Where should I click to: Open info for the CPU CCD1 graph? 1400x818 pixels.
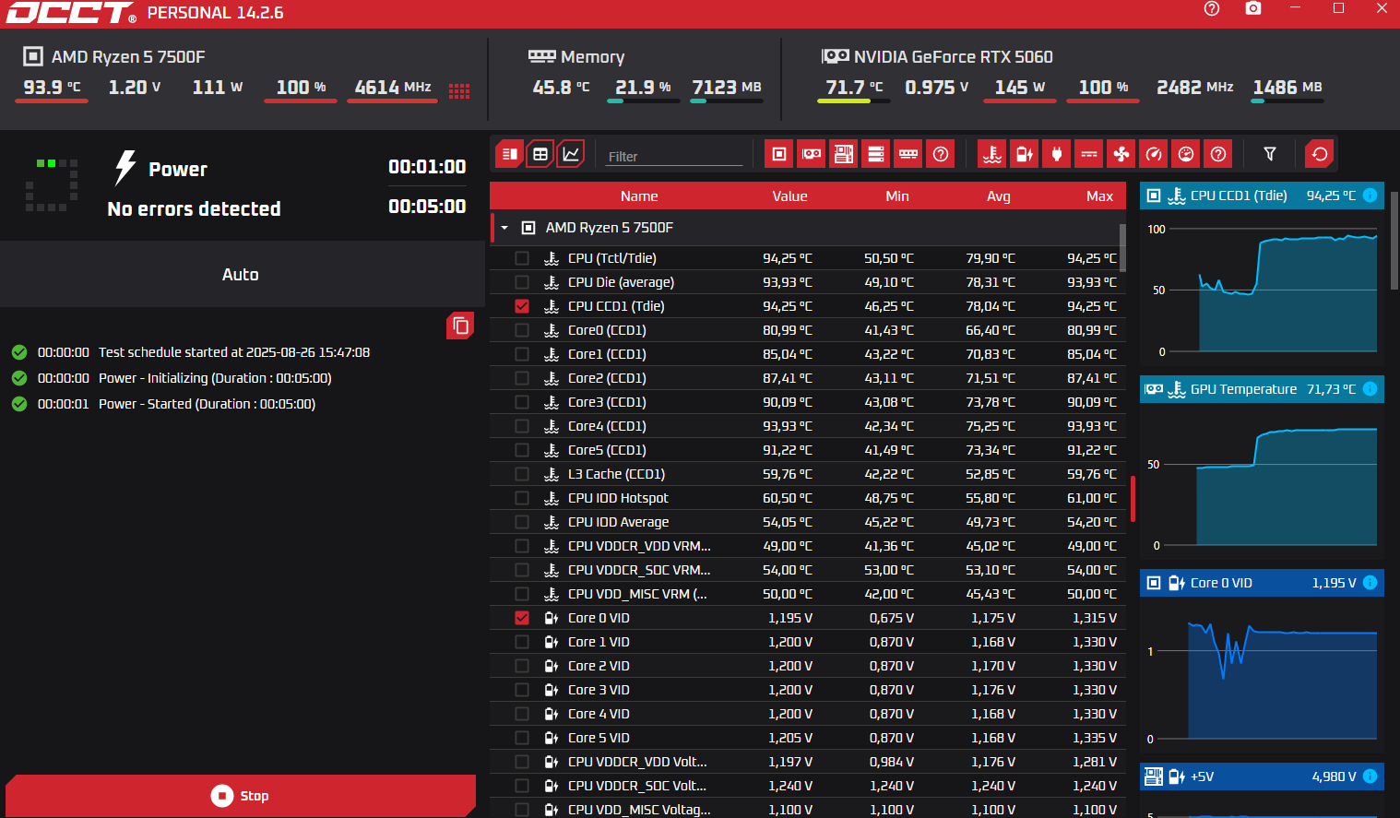pos(1370,195)
